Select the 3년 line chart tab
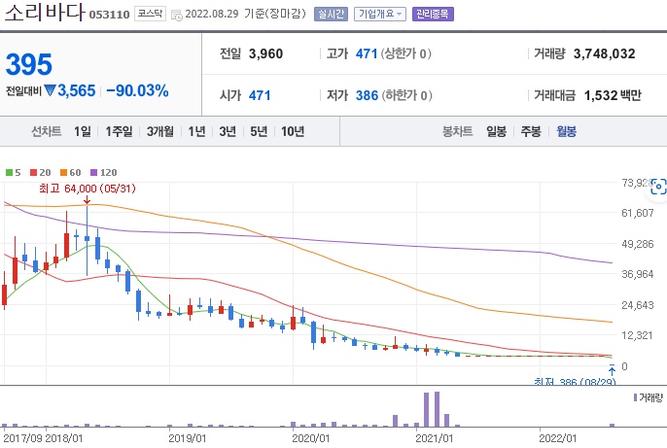 [228, 131]
